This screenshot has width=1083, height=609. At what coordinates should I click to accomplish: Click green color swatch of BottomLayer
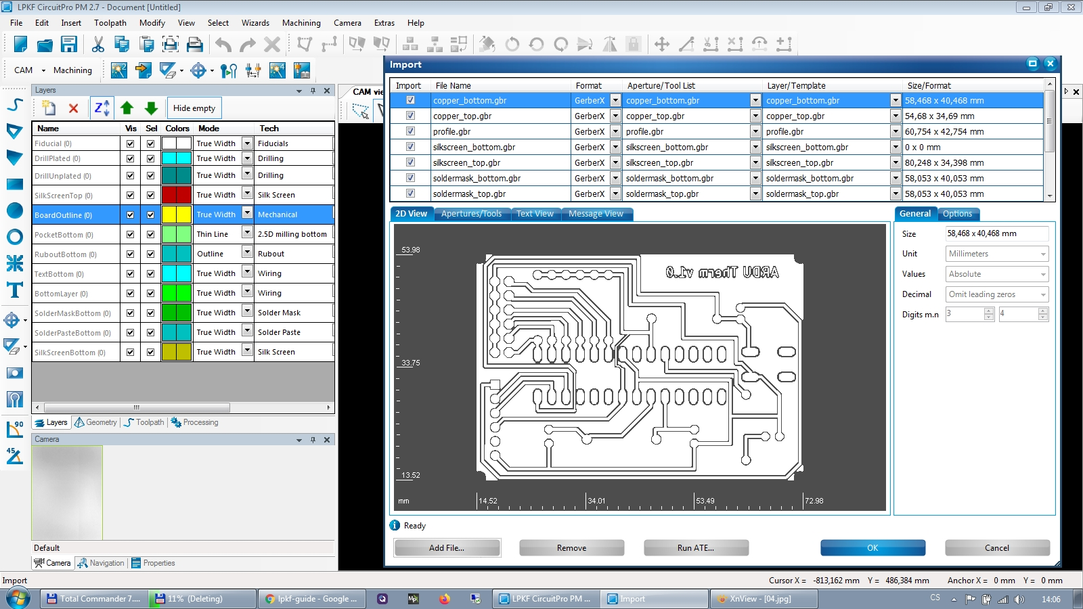(x=177, y=293)
